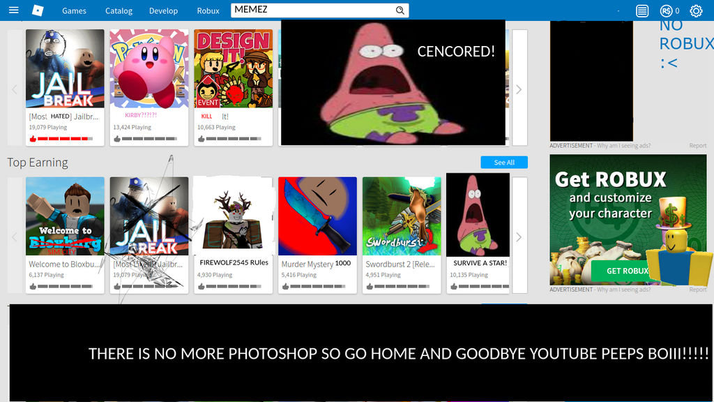Image resolution: width=714 pixels, height=402 pixels.
Task: Go back in top game row with left chevron
Action: coord(15,89)
